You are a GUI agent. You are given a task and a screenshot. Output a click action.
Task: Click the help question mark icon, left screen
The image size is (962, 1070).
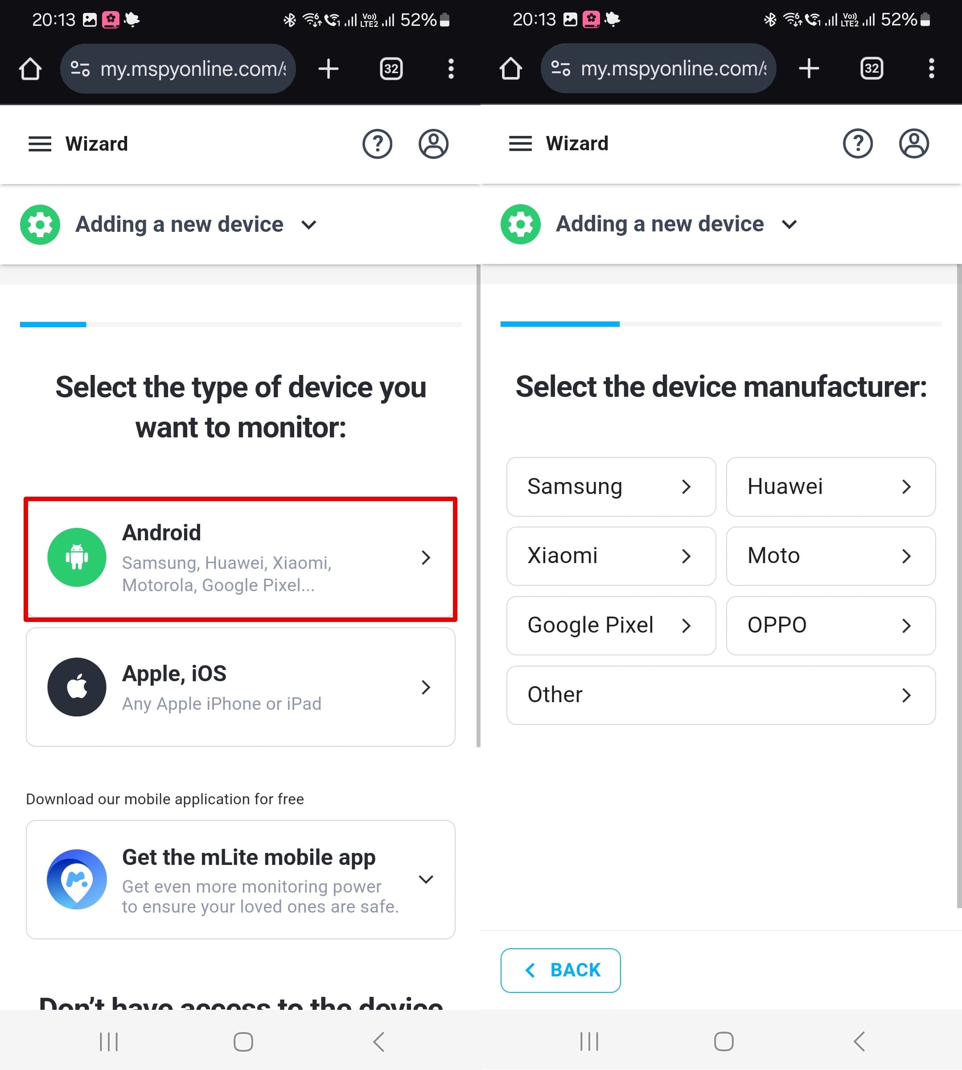click(x=378, y=144)
